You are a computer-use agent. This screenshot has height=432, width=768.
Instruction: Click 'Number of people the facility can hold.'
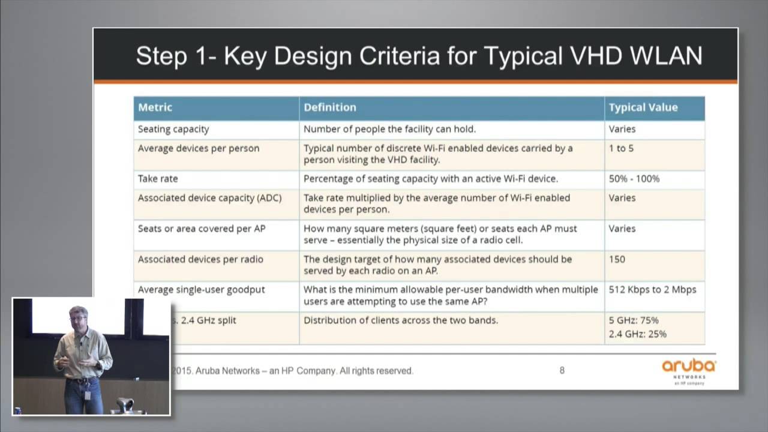389,129
